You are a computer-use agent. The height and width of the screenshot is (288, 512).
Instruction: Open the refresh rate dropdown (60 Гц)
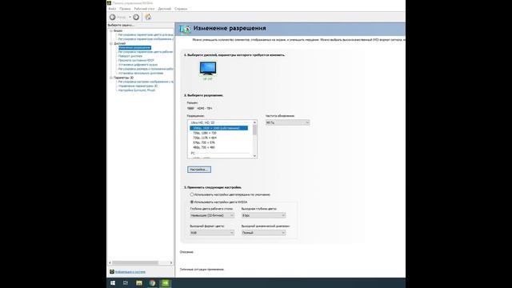point(287,122)
